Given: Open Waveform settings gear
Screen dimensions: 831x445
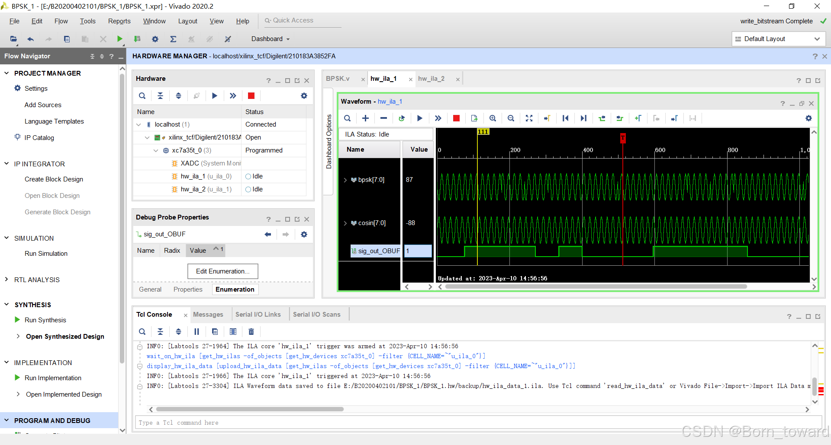Looking at the screenshot, I should tap(808, 118).
